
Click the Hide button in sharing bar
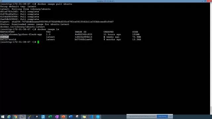[x=170, y=116]
